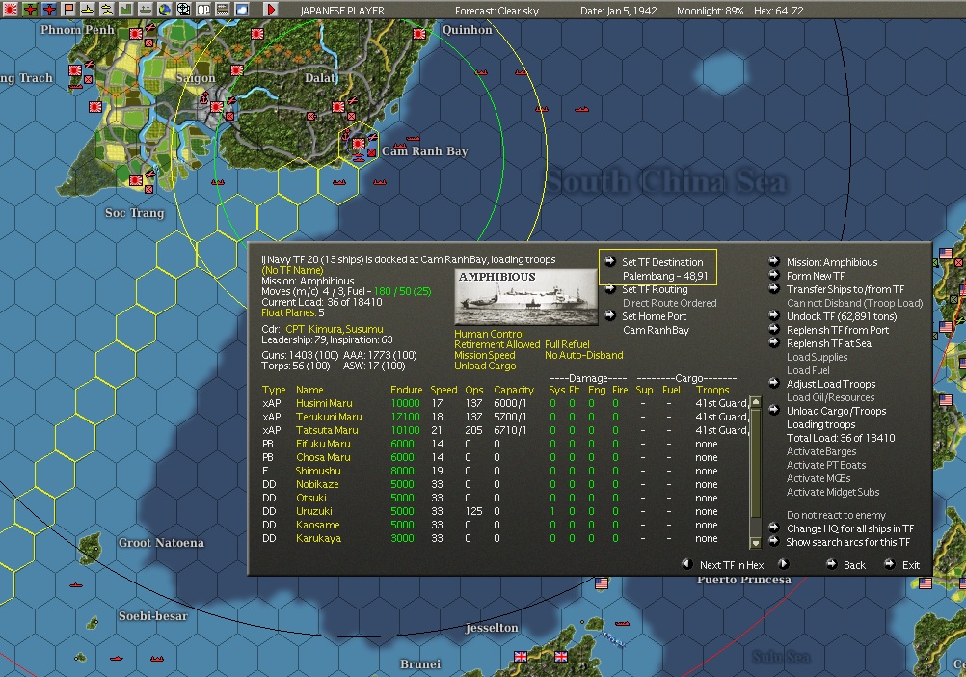This screenshot has height=677, width=966.
Task: Click the arrow beside Change HQ for all ships
Action: click(774, 528)
